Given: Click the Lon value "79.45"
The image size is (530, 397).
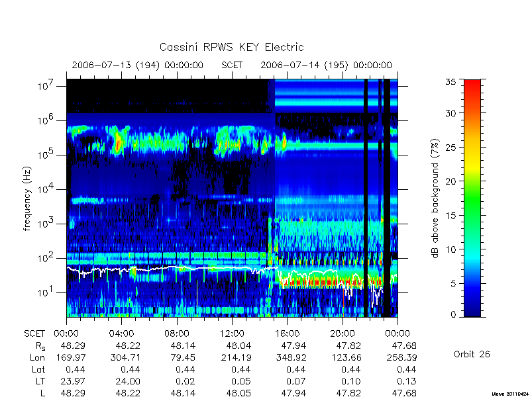Looking at the screenshot, I should point(183,357).
